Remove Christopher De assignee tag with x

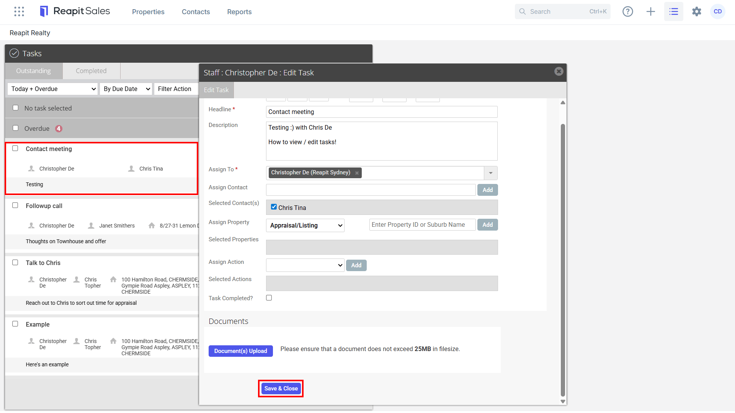(357, 173)
